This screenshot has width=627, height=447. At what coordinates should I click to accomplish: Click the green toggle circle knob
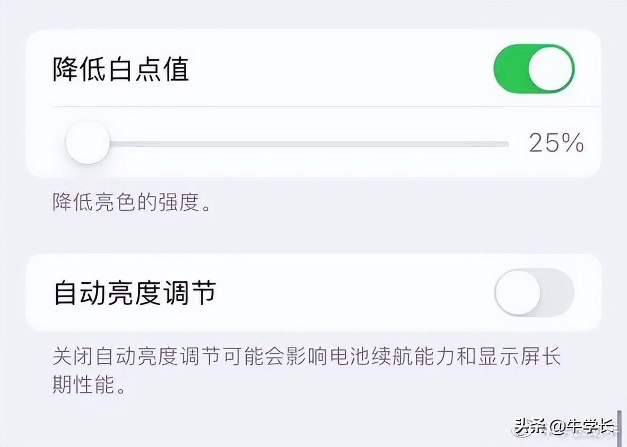550,69
